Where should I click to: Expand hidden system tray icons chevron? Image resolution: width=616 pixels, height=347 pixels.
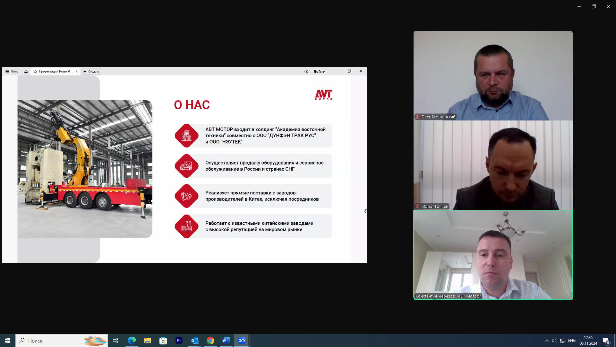547,341
